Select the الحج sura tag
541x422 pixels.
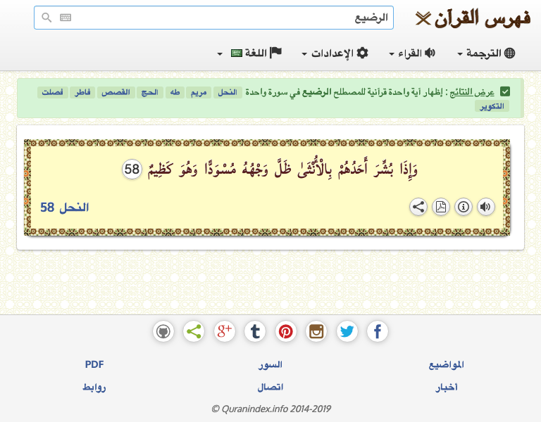(150, 92)
